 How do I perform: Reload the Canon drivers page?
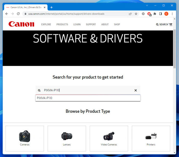(18, 14)
